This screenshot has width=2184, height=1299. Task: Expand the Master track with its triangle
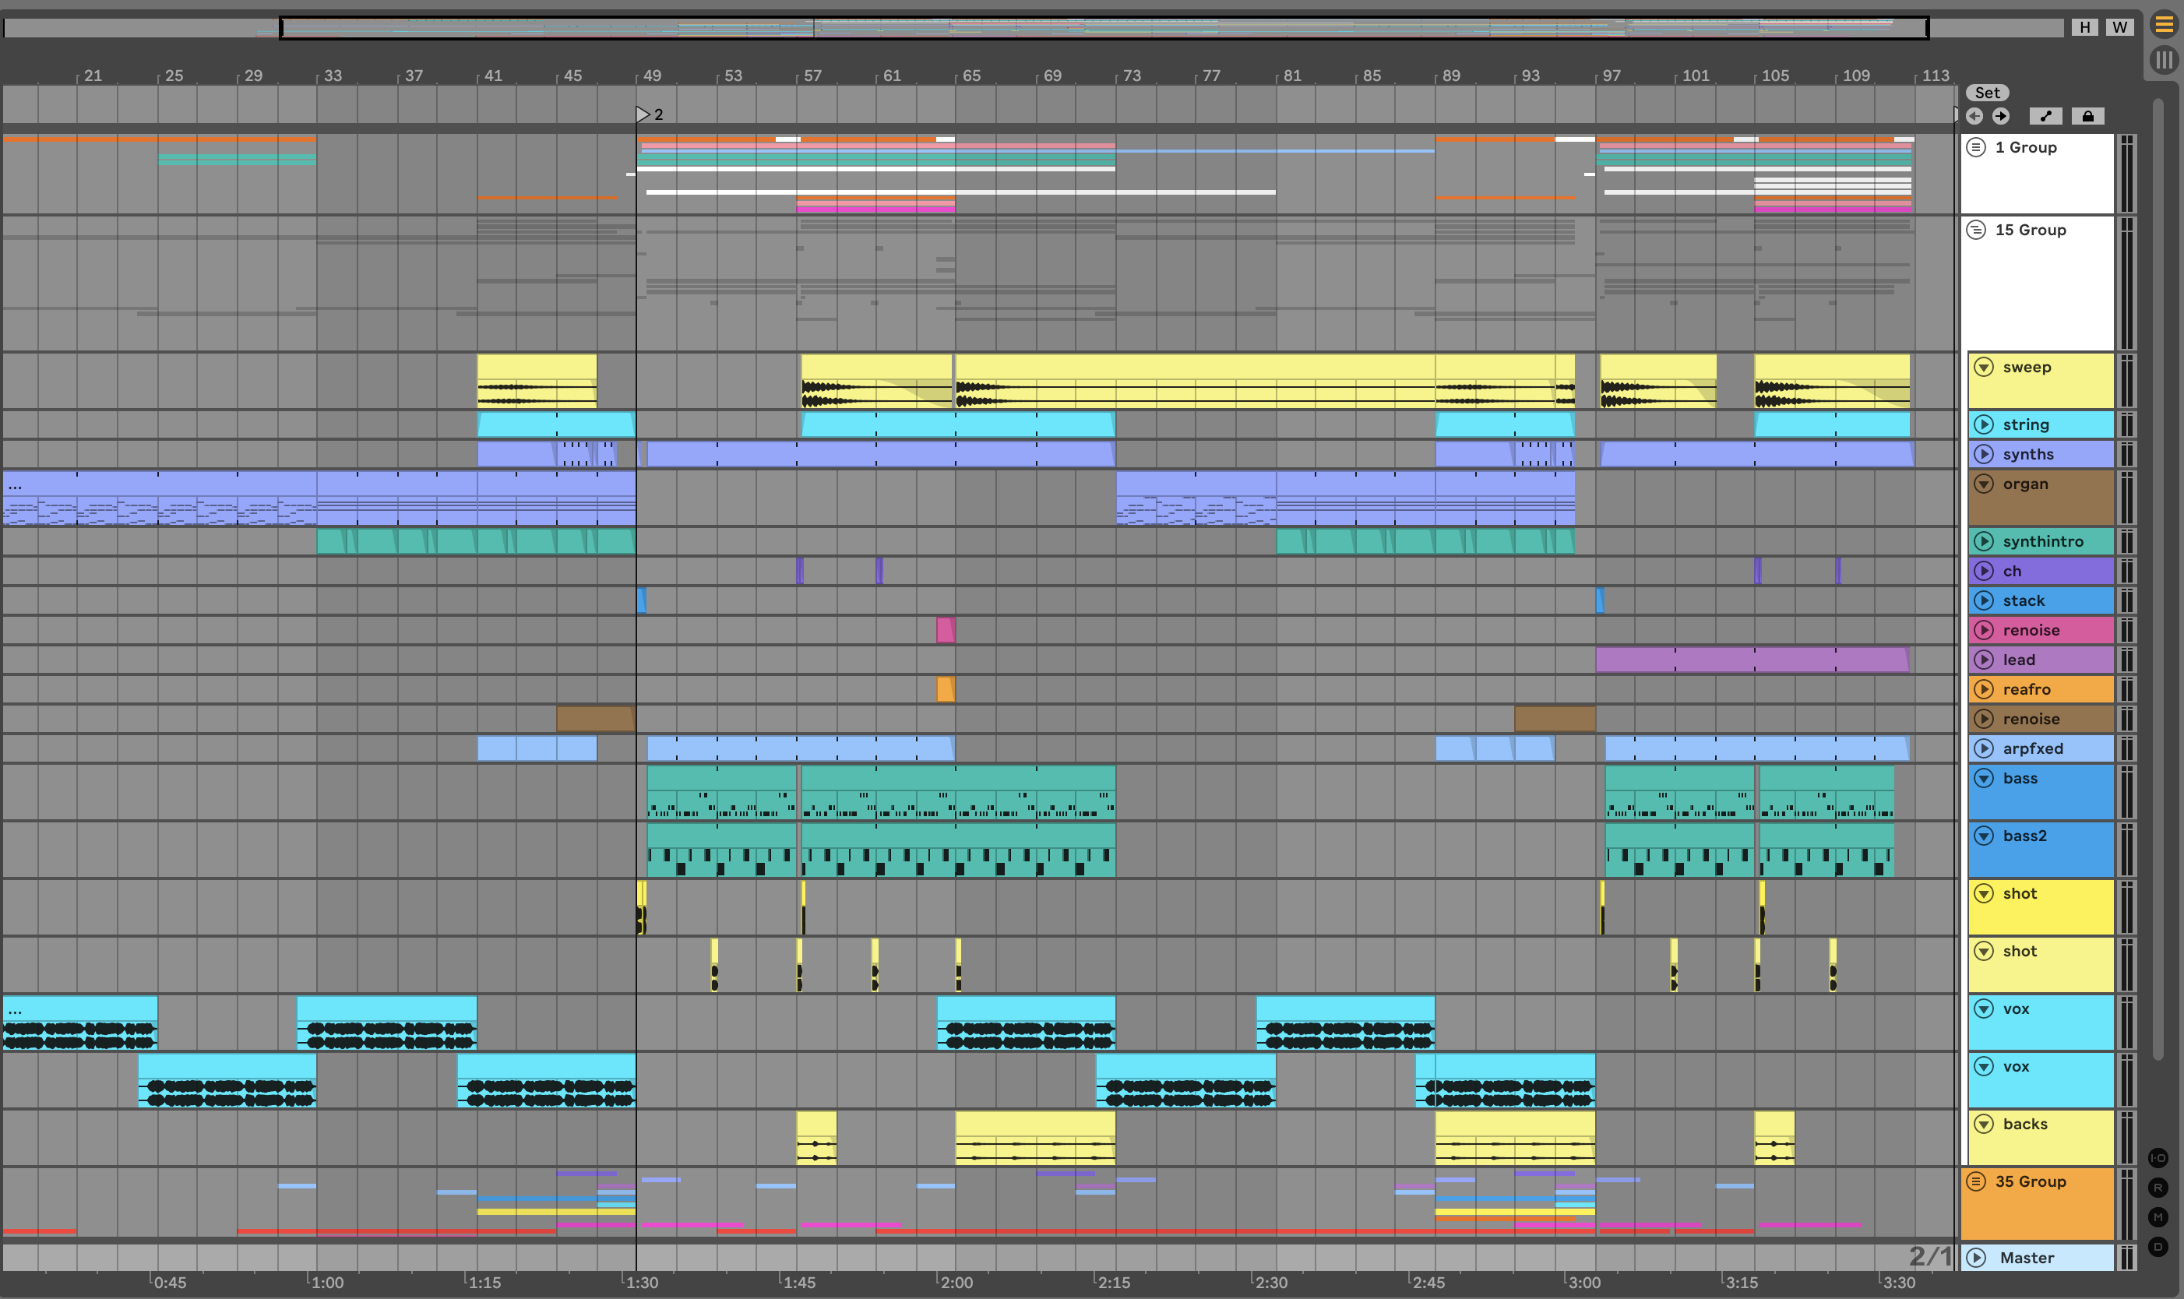[1977, 1258]
